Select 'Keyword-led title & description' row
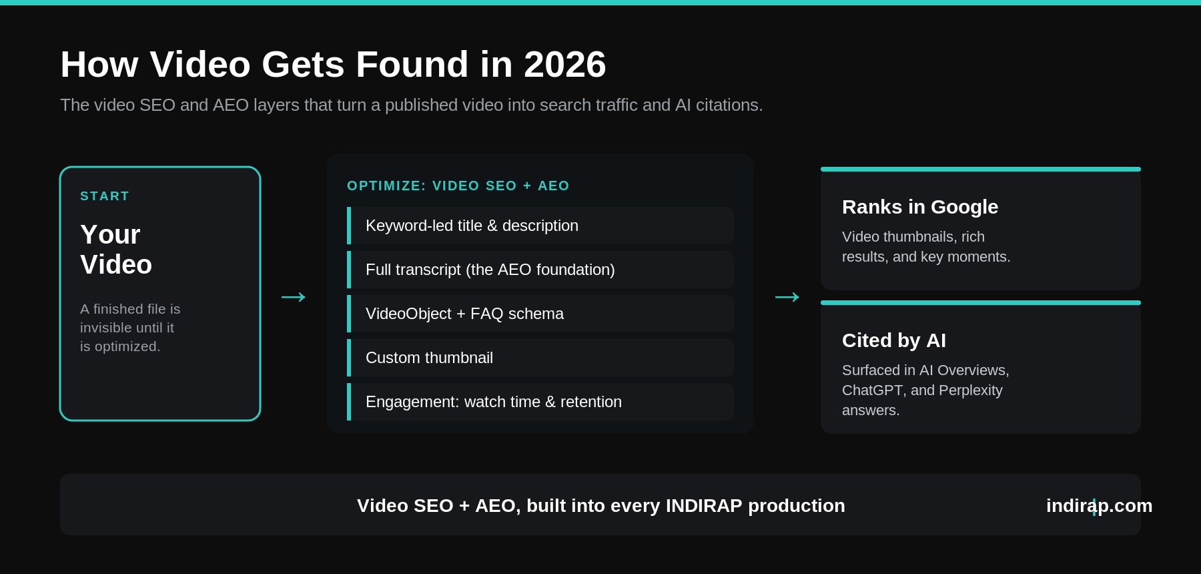 tap(540, 226)
